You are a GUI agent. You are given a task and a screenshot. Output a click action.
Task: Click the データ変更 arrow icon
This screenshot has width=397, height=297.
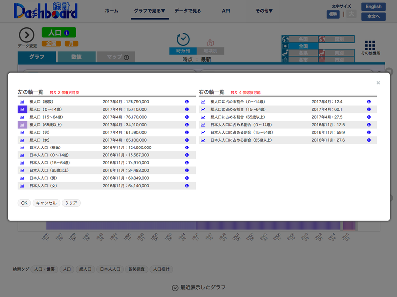pyautogui.click(x=27, y=35)
